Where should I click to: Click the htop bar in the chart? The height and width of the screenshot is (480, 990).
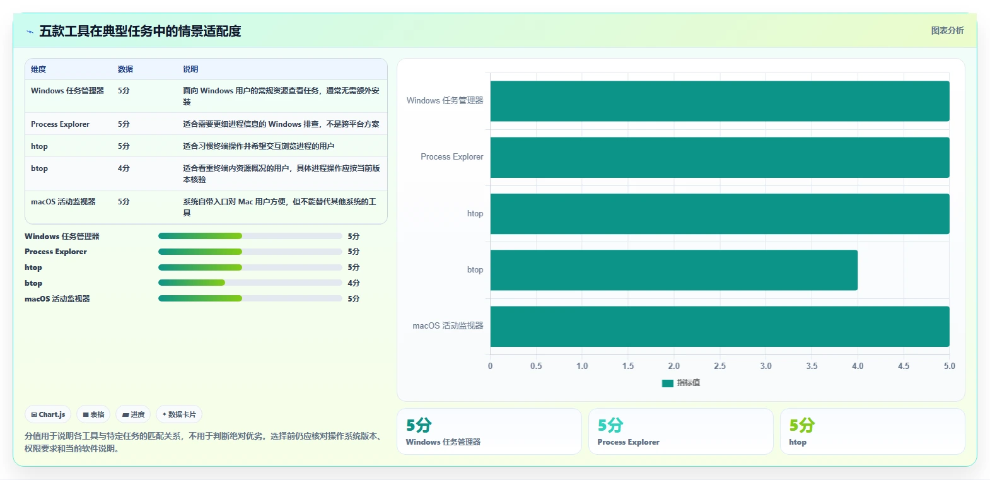[x=719, y=214]
